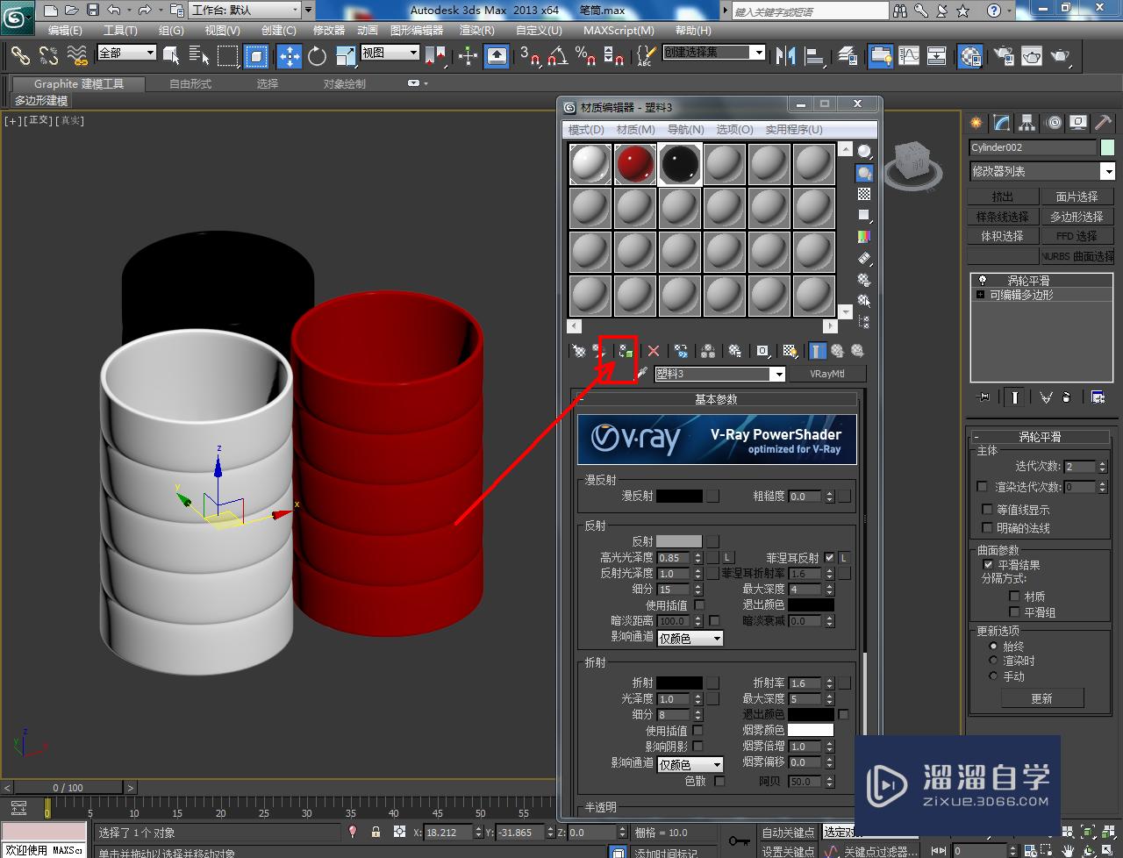Select 渲染时 update option radio

(x=993, y=661)
